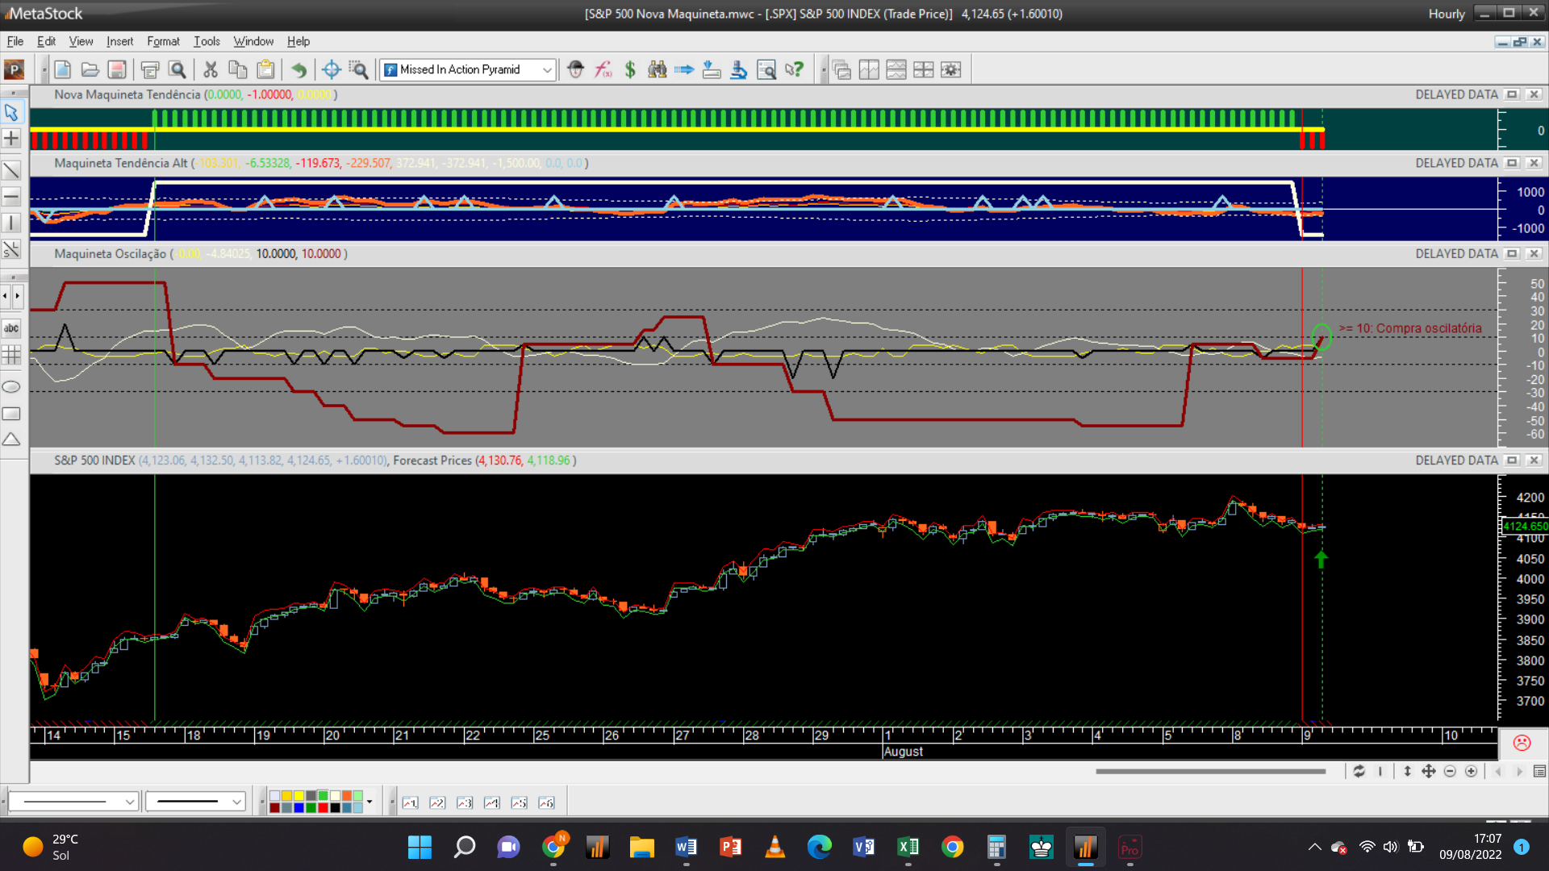Maximize the Maquineta Oscilação pane
Viewport: 1549px width, 871px height.
pos(1513,253)
